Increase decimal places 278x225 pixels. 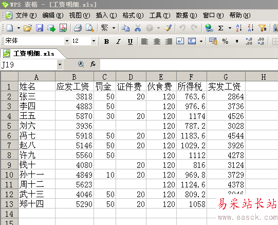tap(249, 41)
